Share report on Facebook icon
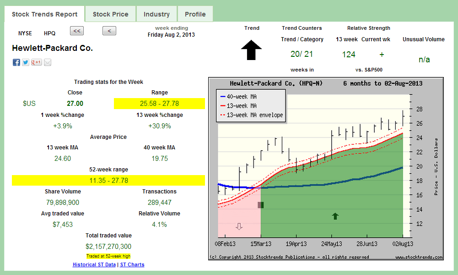The image size is (458, 275). click(x=16, y=62)
